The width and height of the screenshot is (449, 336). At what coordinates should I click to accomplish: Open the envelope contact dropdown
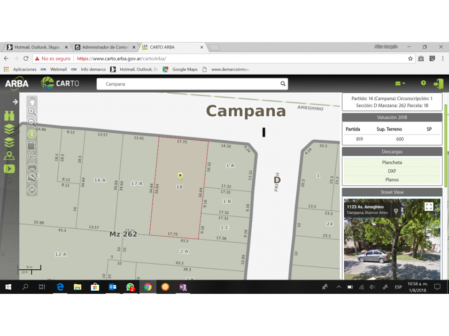(400, 84)
